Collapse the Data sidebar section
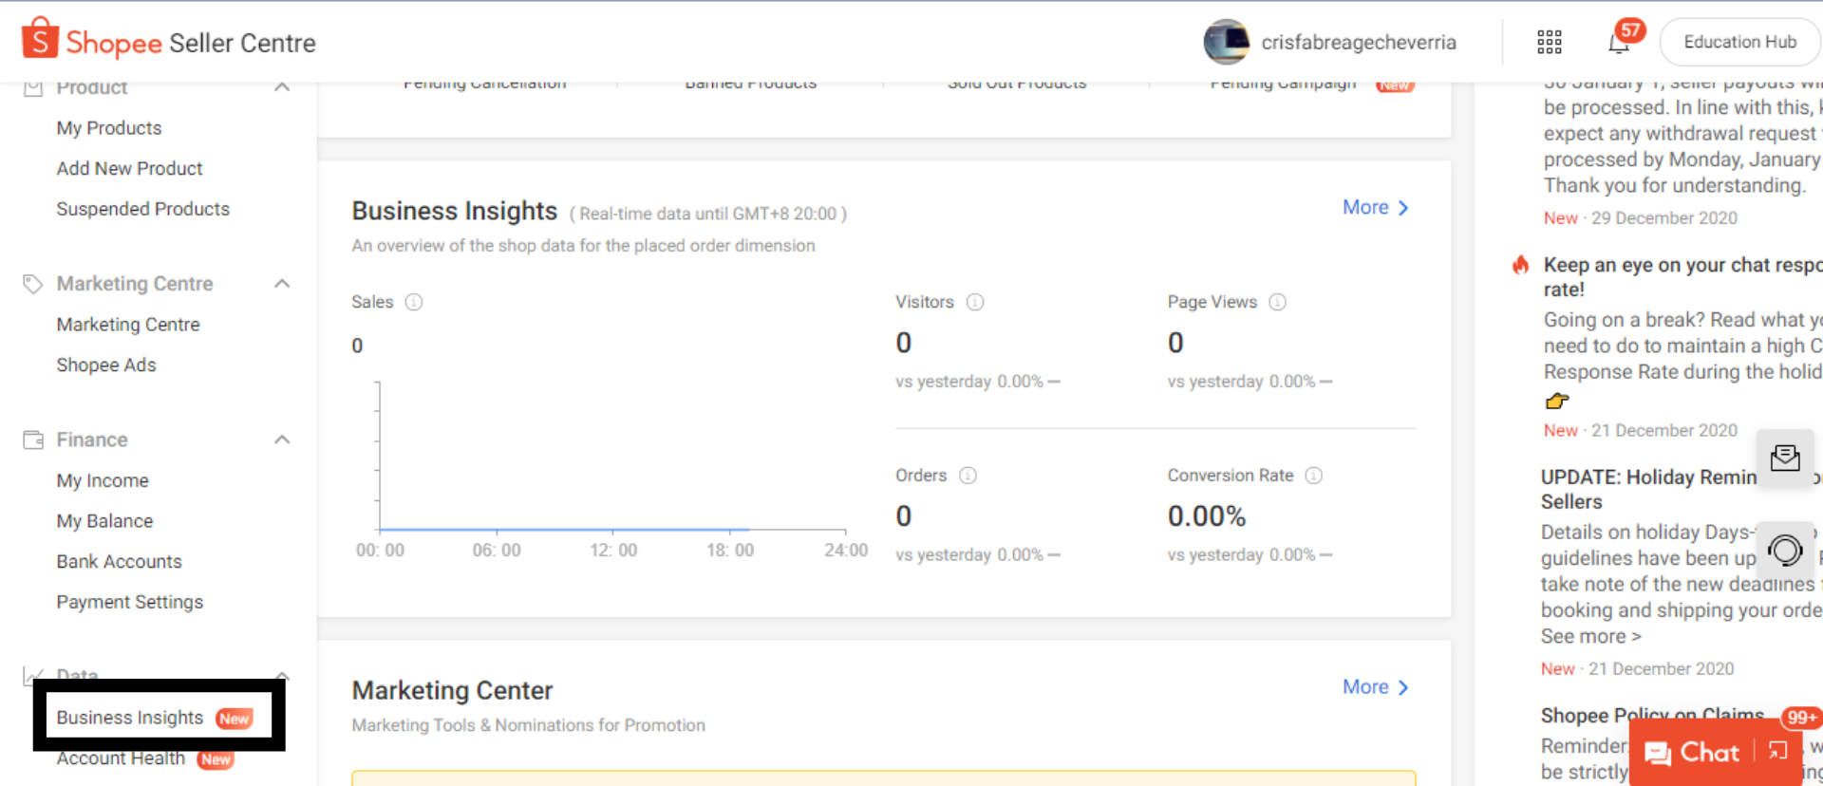Image resolution: width=1823 pixels, height=786 pixels. point(282,676)
